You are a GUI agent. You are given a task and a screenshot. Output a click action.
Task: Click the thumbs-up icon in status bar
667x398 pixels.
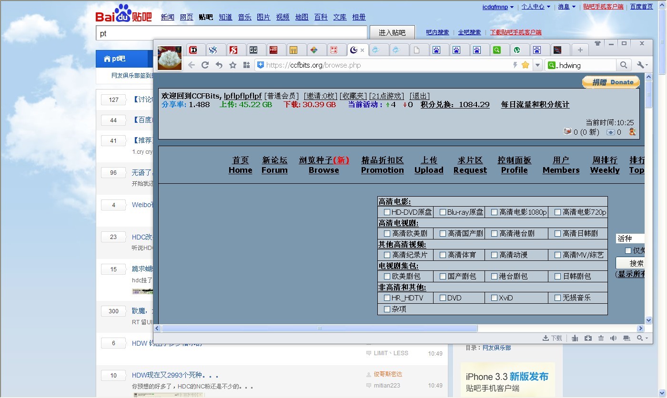coord(575,338)
